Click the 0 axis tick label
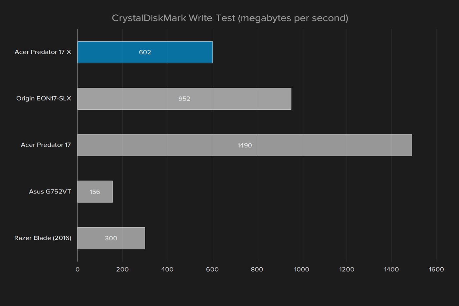 77,269
